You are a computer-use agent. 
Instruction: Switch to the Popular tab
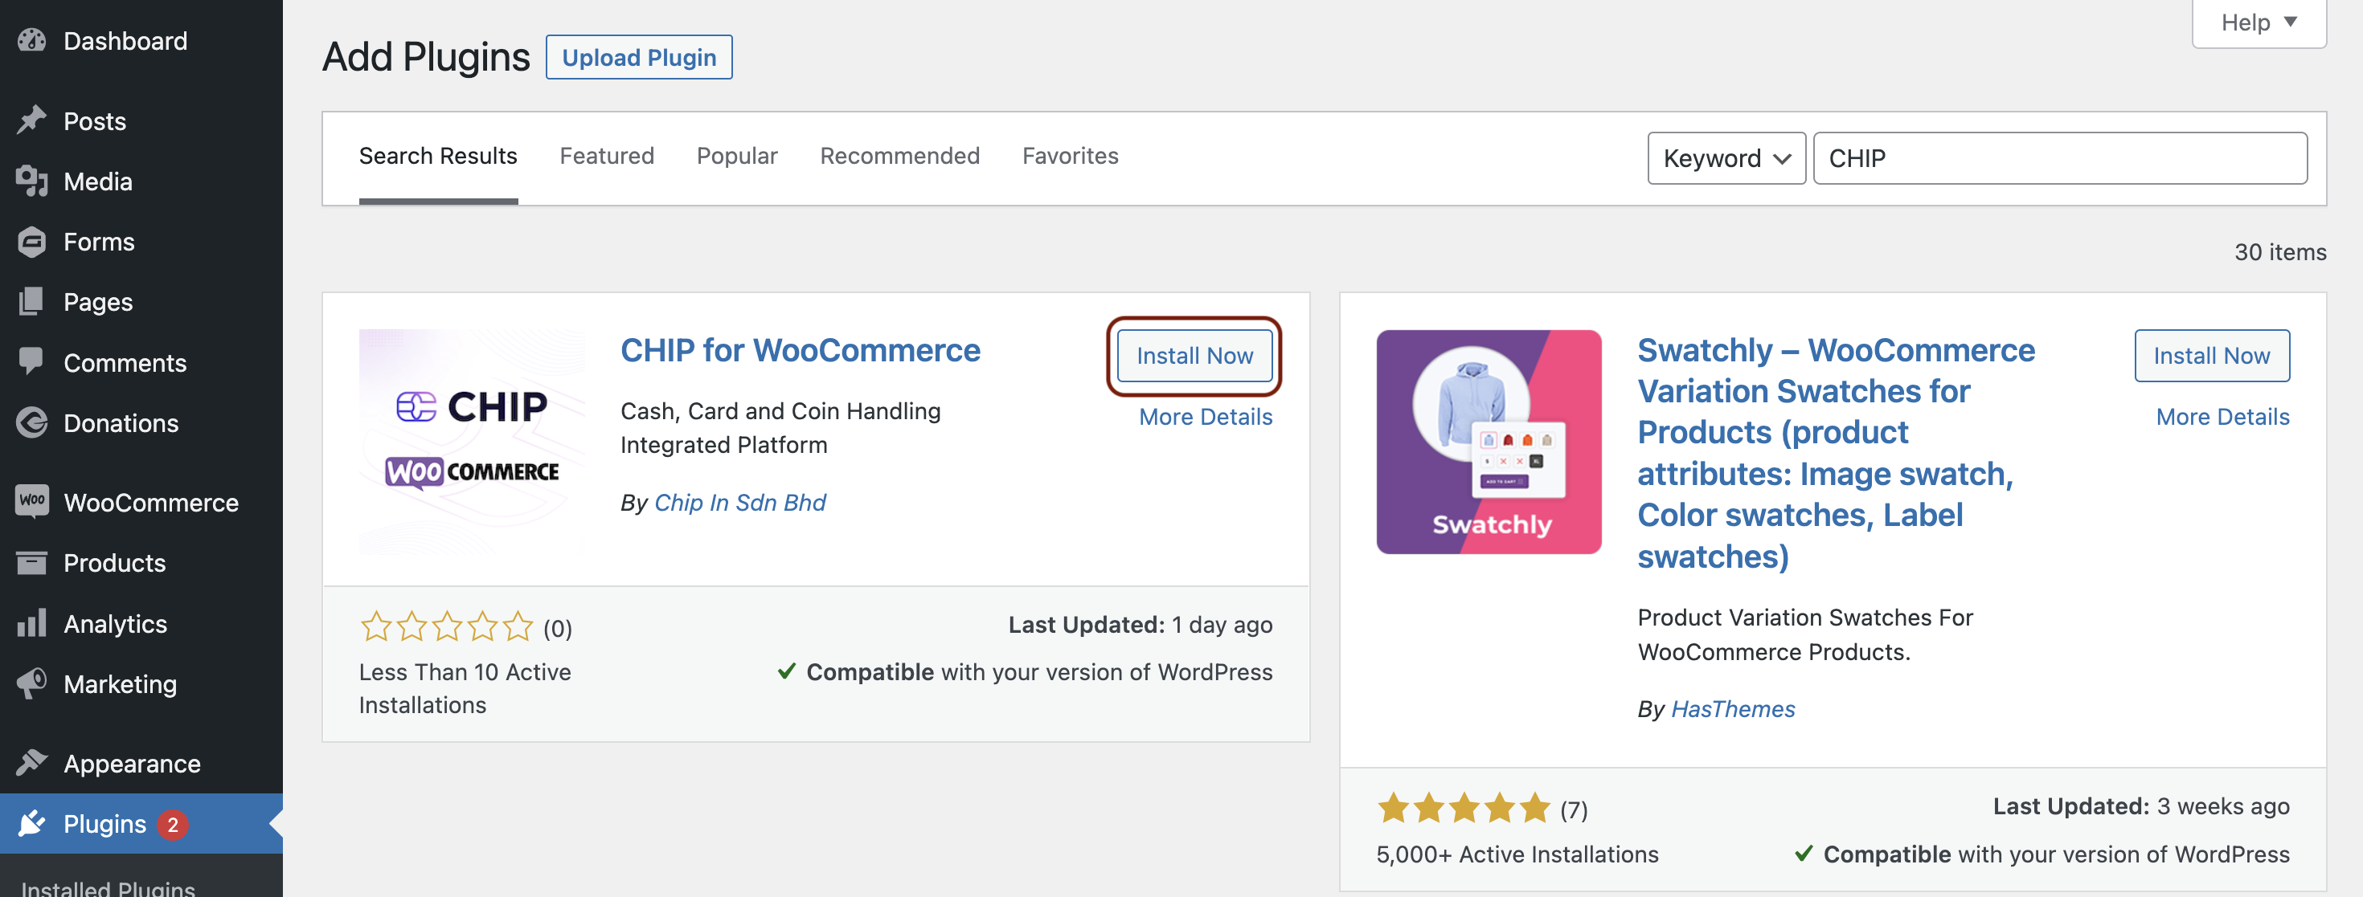point(736,156)
